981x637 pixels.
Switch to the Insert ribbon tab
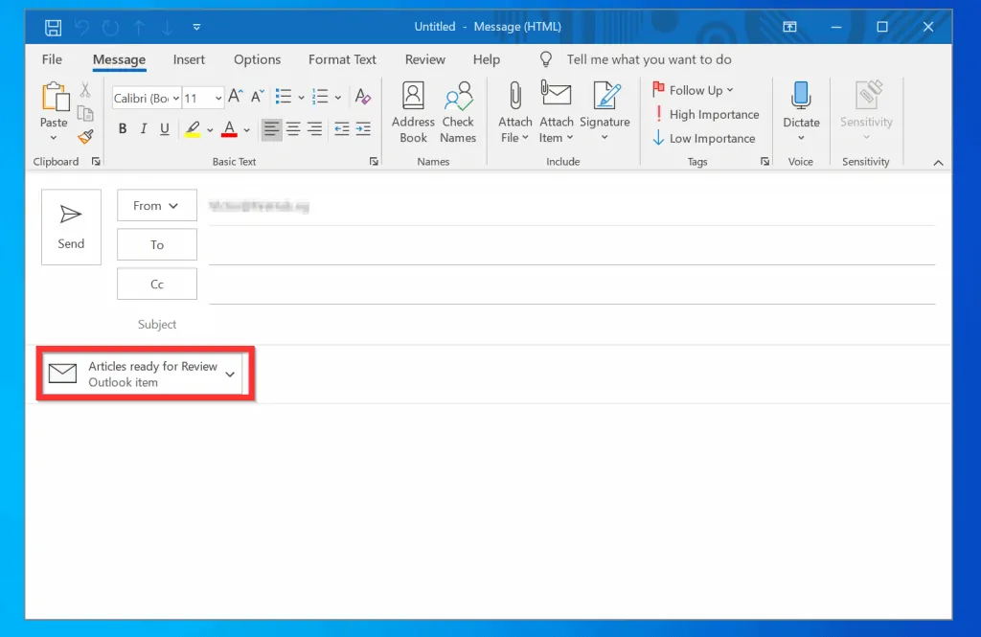(189, 59)
